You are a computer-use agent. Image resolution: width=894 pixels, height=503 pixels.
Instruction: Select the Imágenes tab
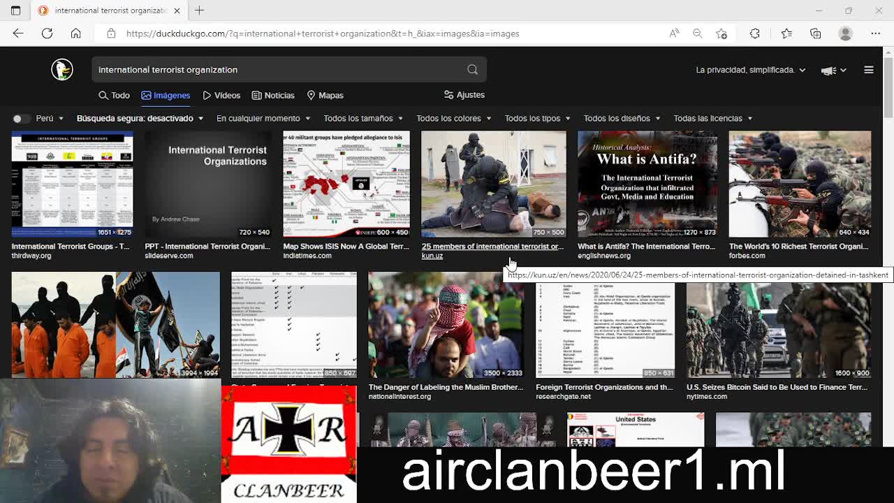pyautogui.click(x=166, y=95)
